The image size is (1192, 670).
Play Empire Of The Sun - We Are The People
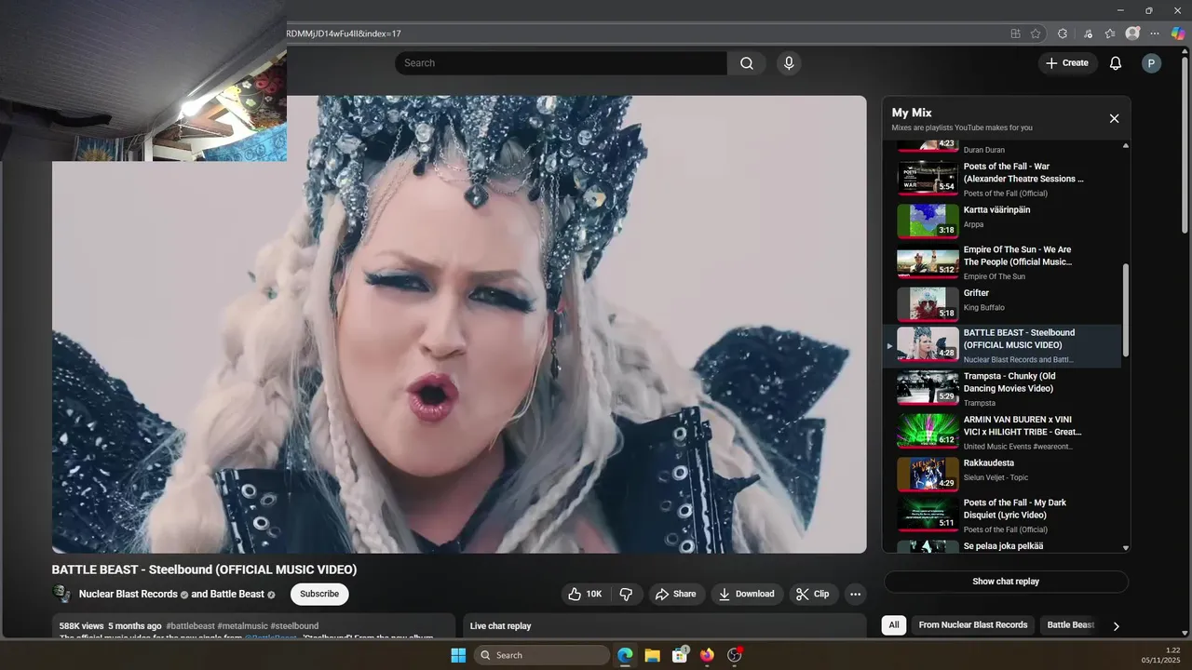tap(1002, 262)
